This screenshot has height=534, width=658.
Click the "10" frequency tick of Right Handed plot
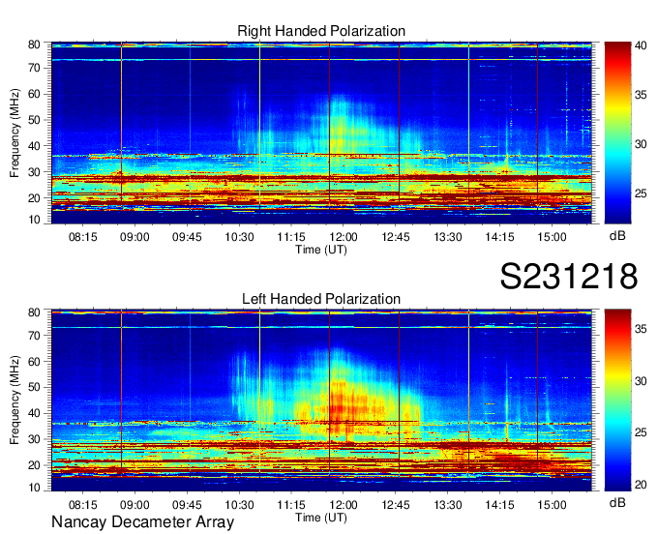click(35, 219)
